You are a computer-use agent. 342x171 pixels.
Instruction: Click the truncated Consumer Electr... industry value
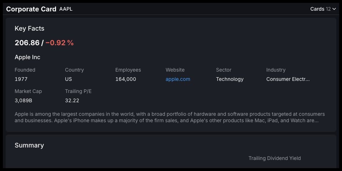pos(288,79)
